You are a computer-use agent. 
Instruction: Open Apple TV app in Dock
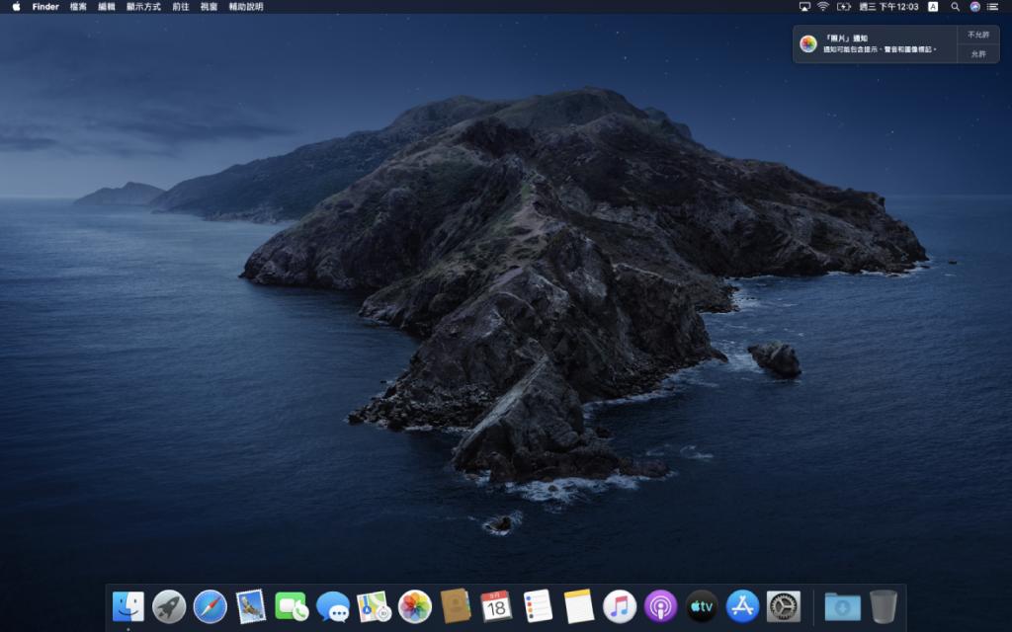point(702,607)
